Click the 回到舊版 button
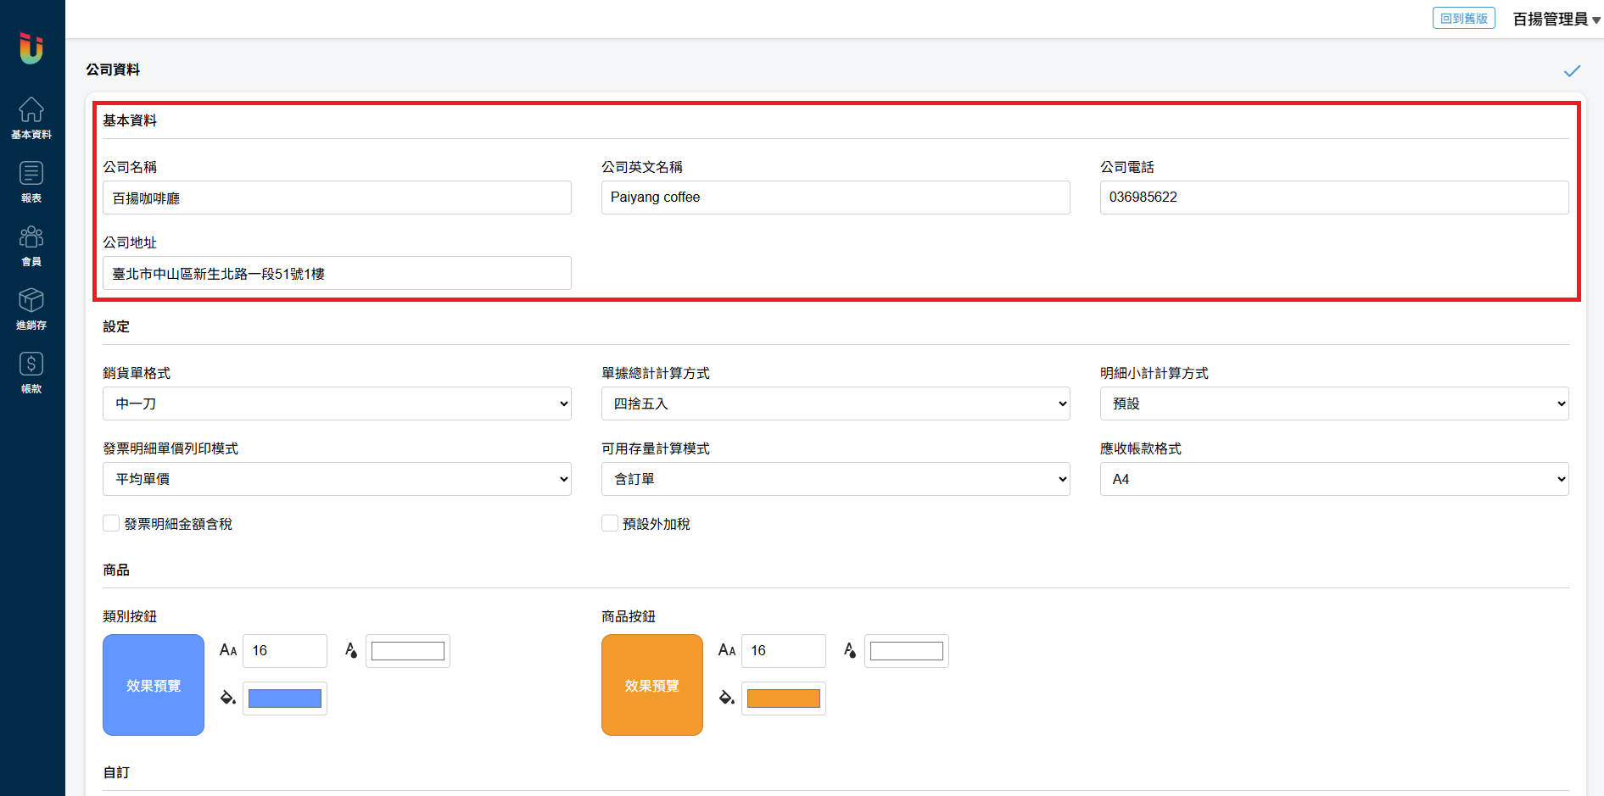The image size is (1604, 796). pos(1463,19)
